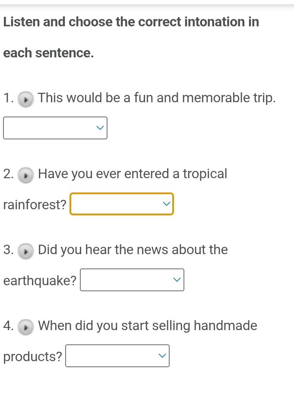Click the chevron arrow beside "rainforest?"

point(167,204)
